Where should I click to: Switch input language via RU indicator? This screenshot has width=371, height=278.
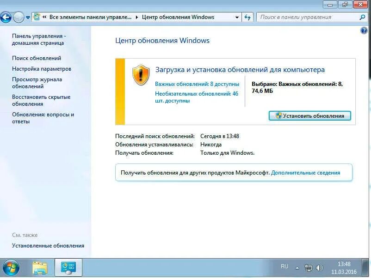pyautogui.click(x=284, y=266)
